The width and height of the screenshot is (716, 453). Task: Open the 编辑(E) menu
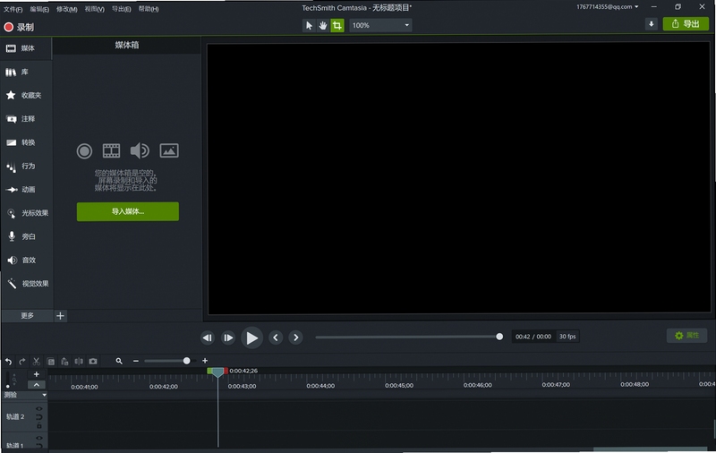(x=39, y=9)
